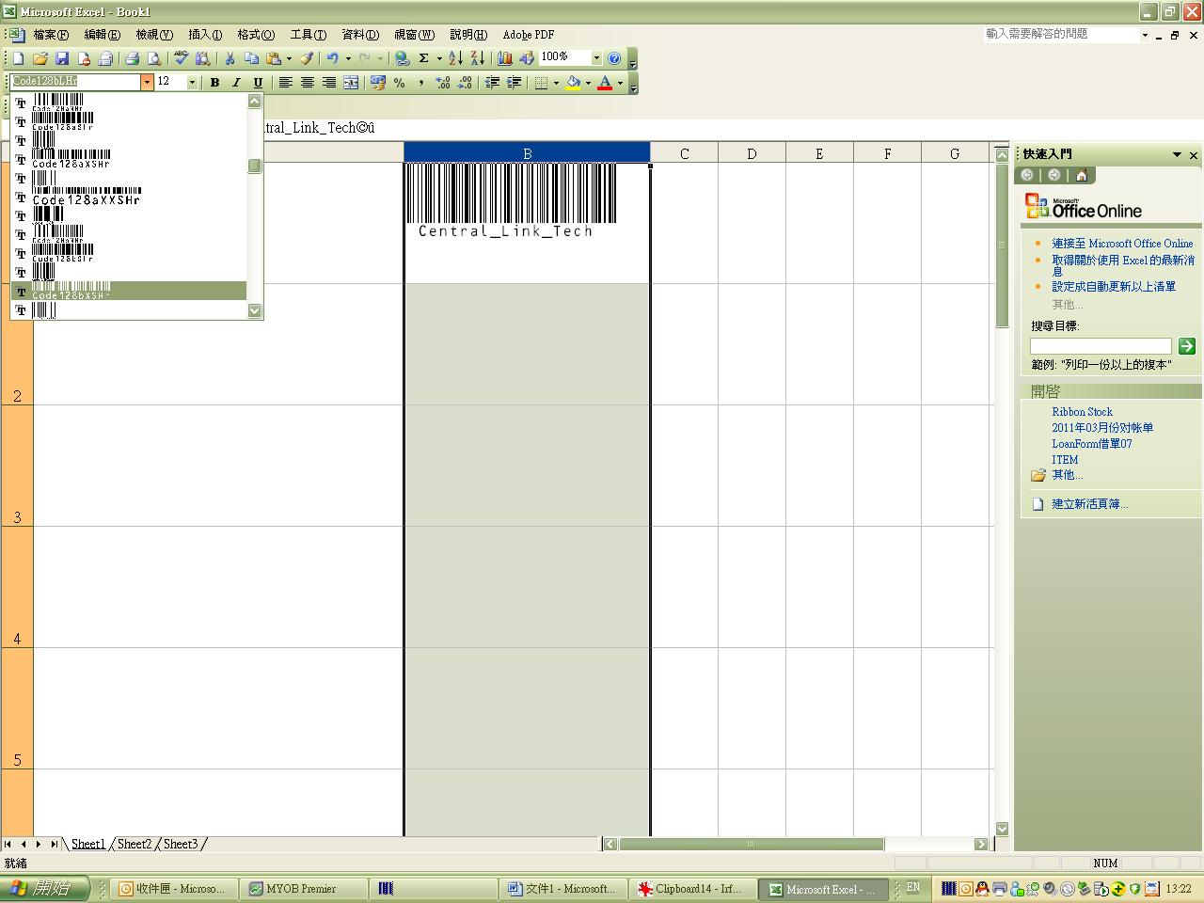
Task: Open the recent file LoanForm借單07
Action: click(1092, 444)
